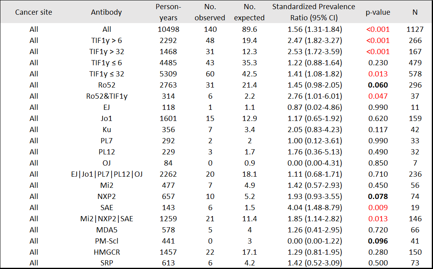
Task: Select the 1127 value in N column
Action: click(x=415, y=29)
